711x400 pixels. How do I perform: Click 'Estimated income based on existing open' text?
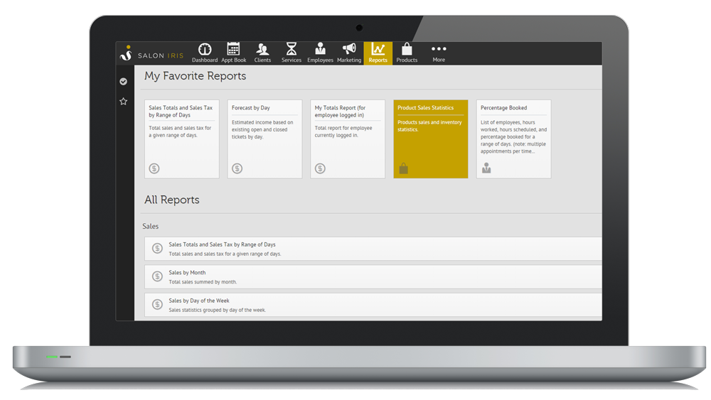coord(262,129)
